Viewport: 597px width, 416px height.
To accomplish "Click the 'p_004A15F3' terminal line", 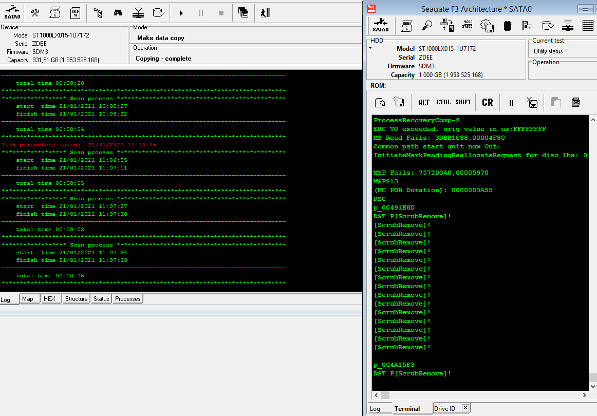I will point(394,365).
